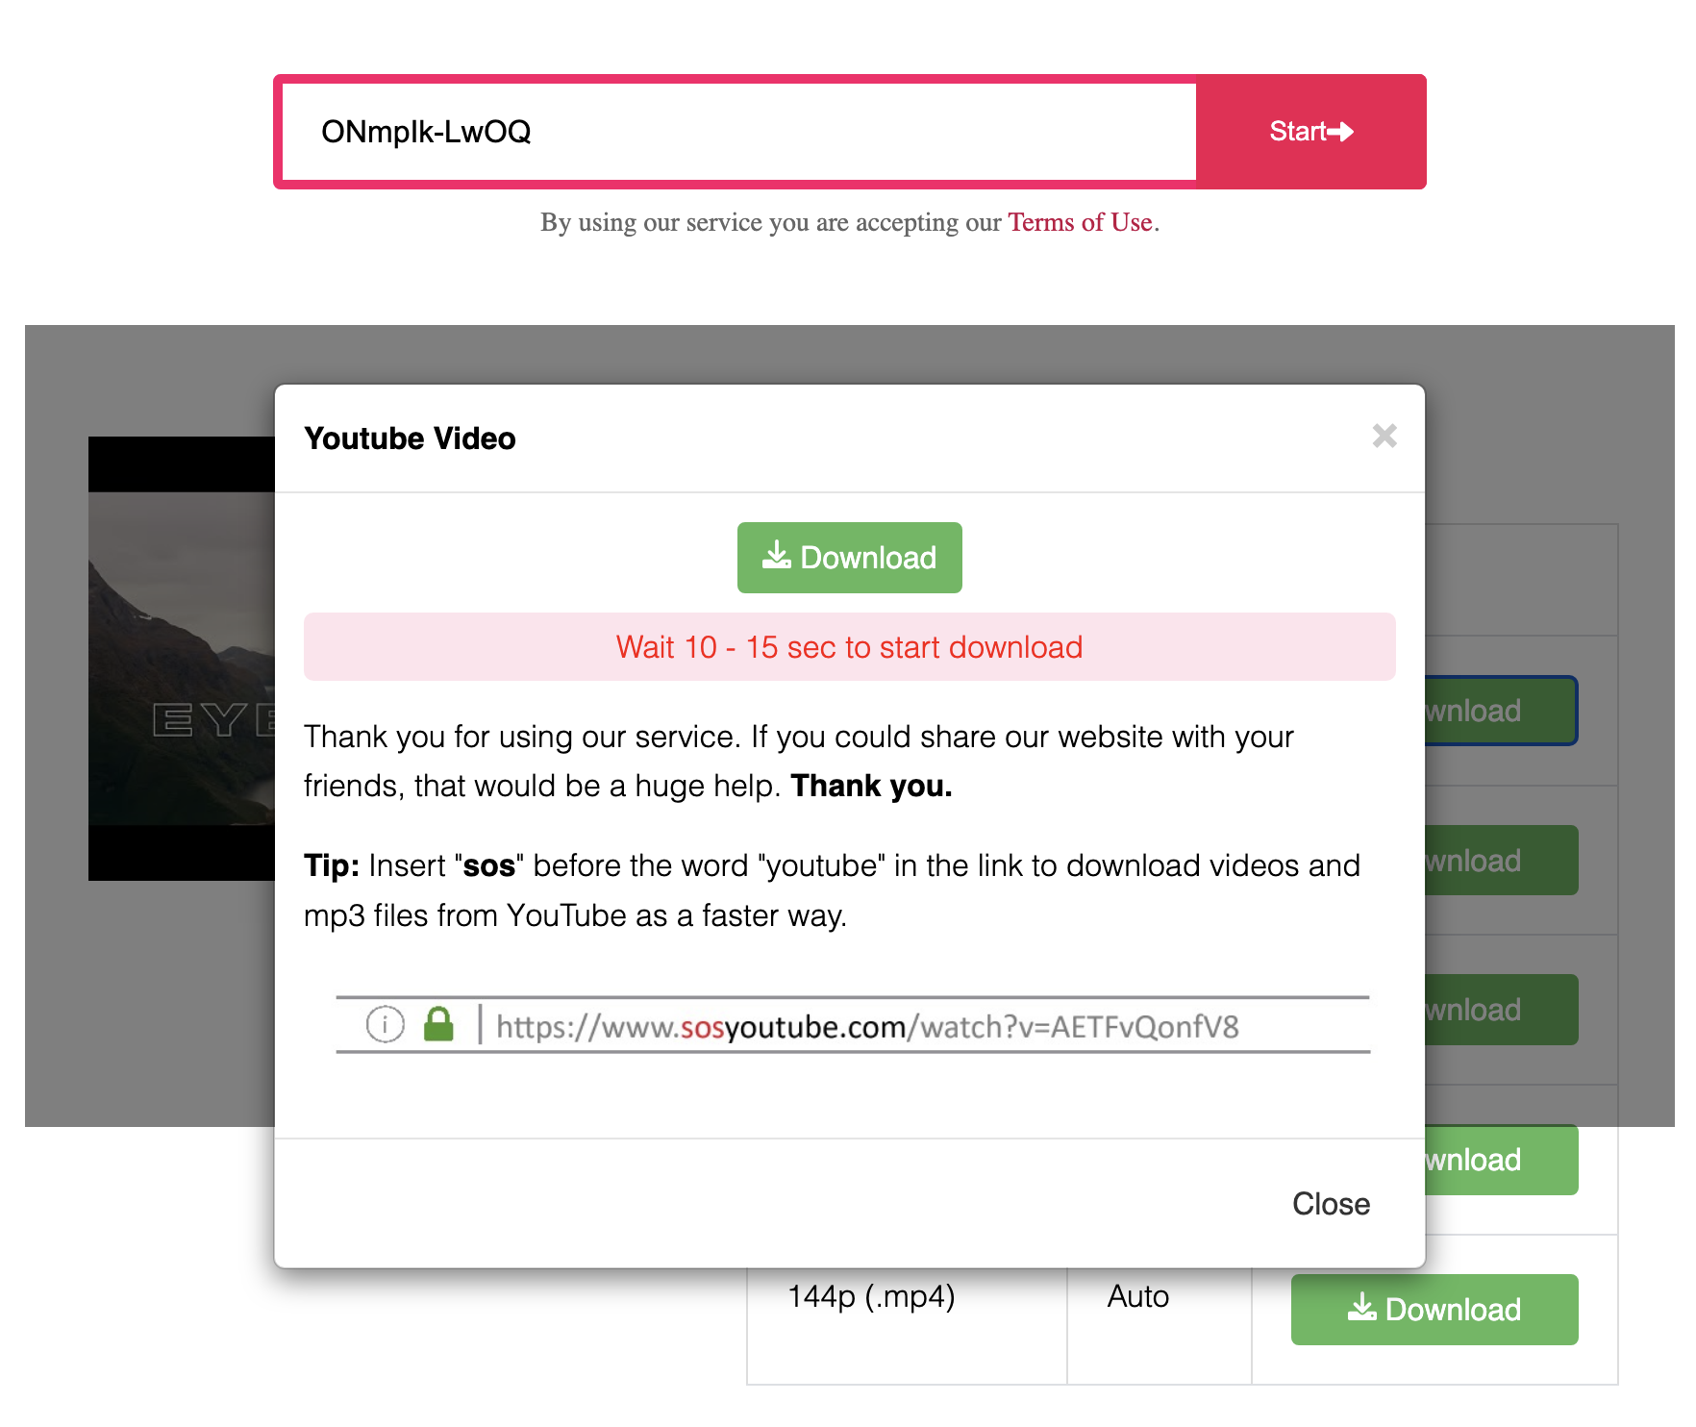Open the Terms of Use link
Image resolution: width=1696 pixels, height=1427 pixels.
click(1079, 222)
